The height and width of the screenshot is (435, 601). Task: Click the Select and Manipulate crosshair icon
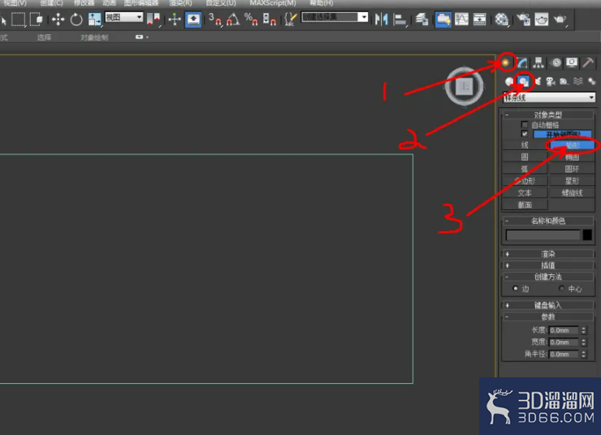(x=175, y=19)
